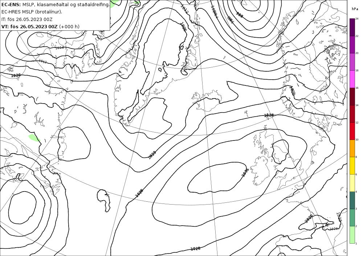This screenshot has height=256, width=363.
Task: Click the '996' isobar label near the northern low
Action: 231,20
